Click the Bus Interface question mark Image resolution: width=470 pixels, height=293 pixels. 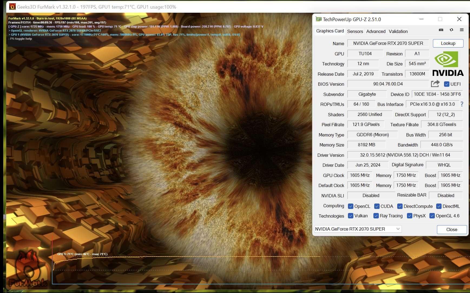click(x=462, y=104)
